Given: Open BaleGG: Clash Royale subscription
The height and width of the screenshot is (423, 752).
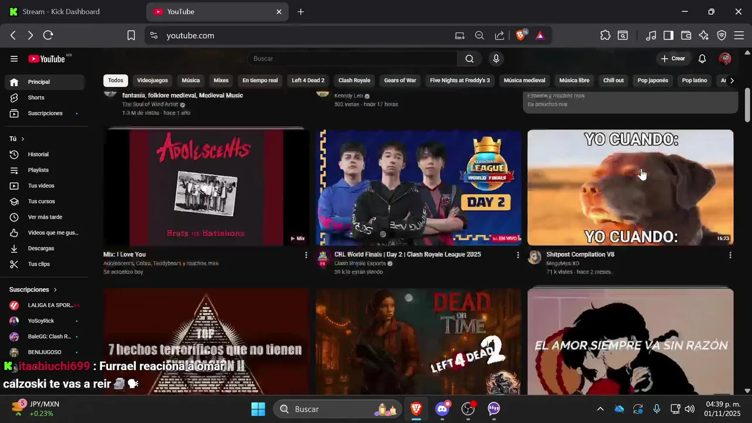Looking at the screenshot, I should (x=45, y=337).
